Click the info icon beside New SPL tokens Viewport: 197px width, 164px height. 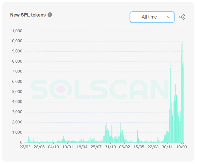pyautogui.click(x=50, y=15)
